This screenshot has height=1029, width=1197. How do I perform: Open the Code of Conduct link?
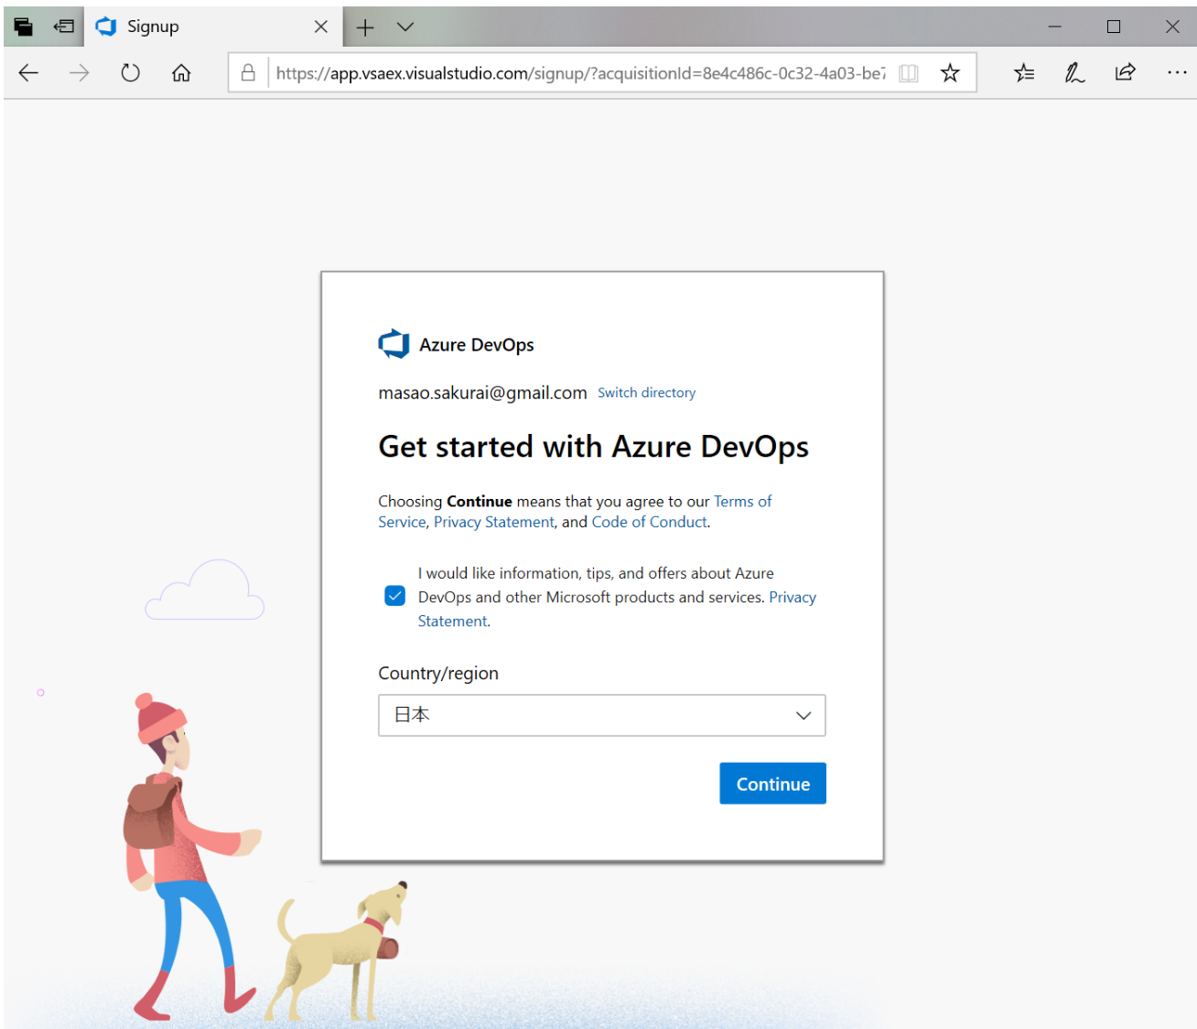[x=649, y=522]
